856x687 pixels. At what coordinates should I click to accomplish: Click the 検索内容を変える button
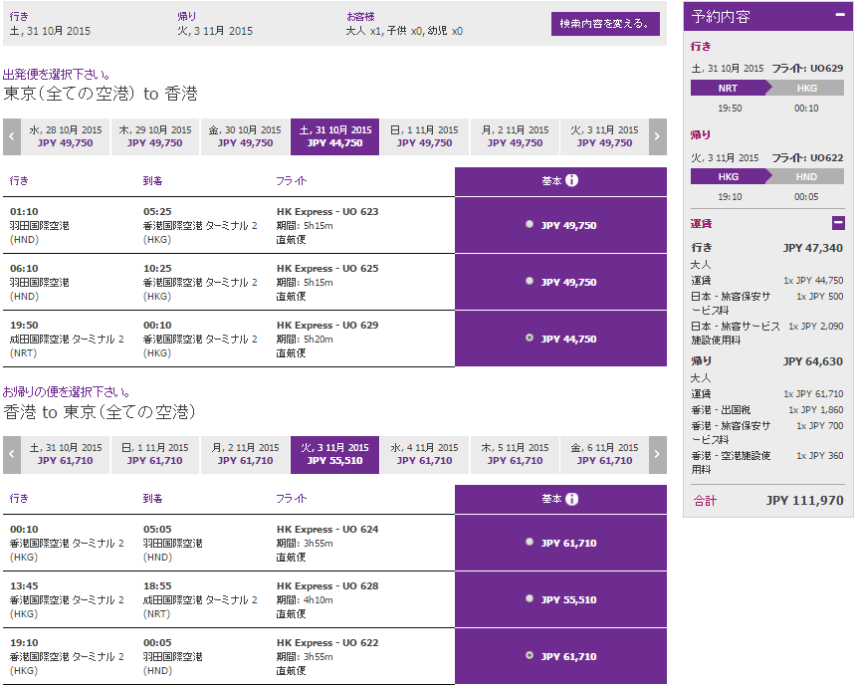(x=605, y=24)
